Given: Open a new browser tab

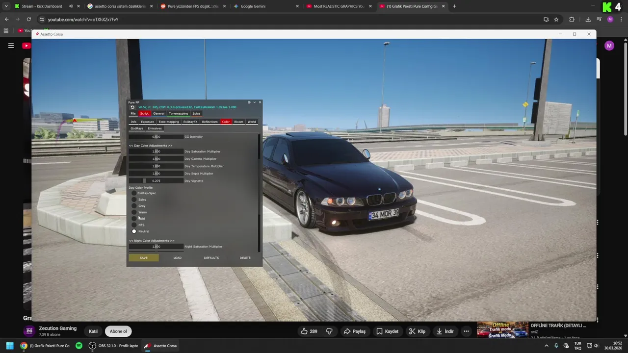Looking at the screenshot, I should 454,6.
